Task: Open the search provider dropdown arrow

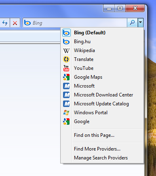Action: tap(141, 23)
